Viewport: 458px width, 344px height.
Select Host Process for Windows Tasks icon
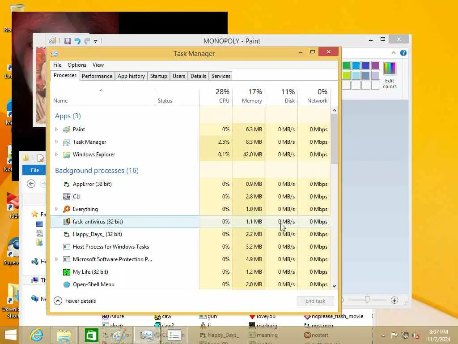[x=67, y=247]
